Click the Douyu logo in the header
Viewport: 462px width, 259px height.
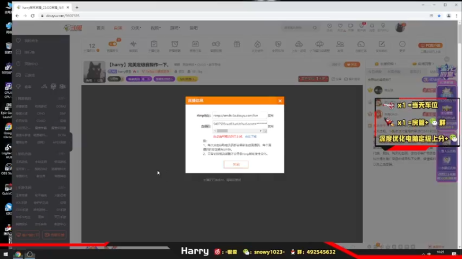tap(73, 28)
